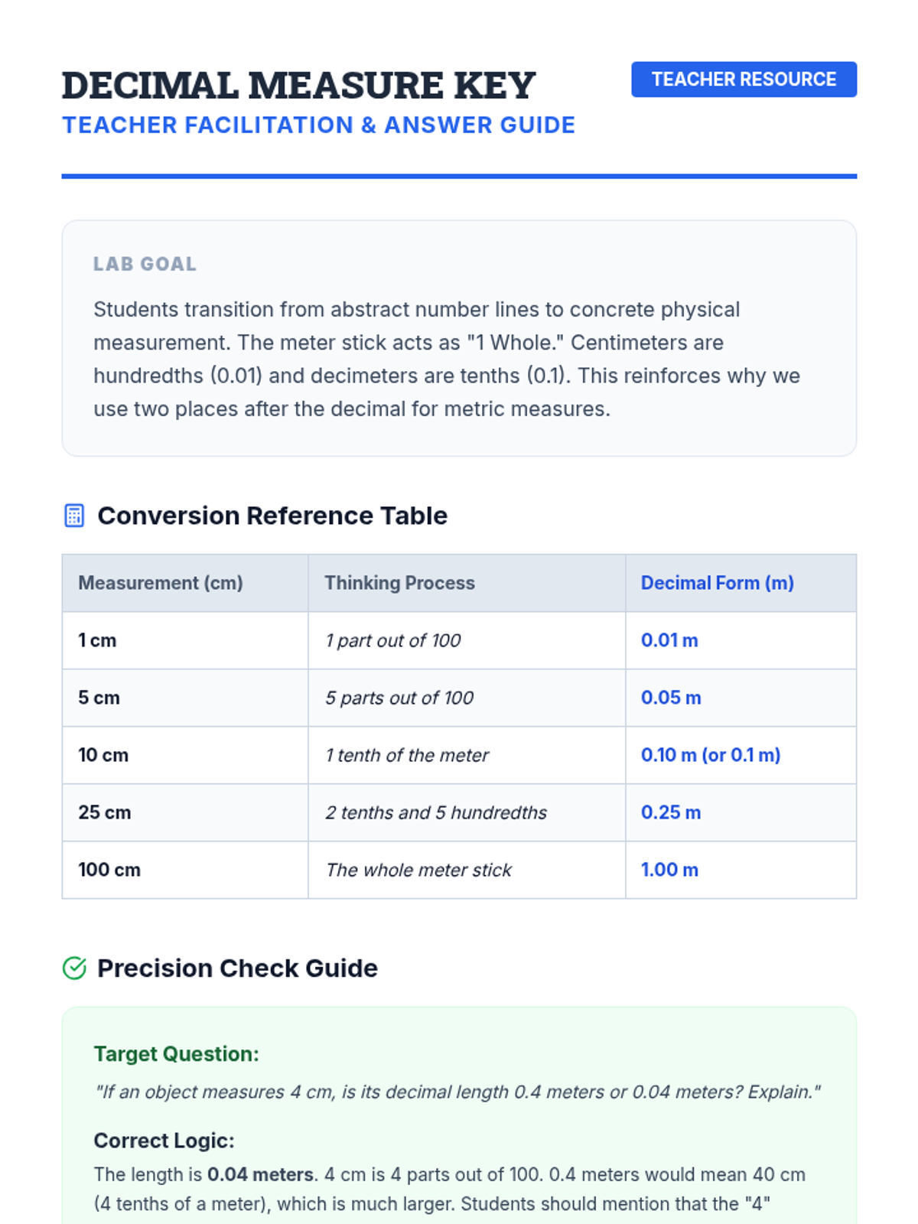Click the Teacher Facilitation & Answer Guide subtitle
918x1224 pixels.
[x=318, y=125]
